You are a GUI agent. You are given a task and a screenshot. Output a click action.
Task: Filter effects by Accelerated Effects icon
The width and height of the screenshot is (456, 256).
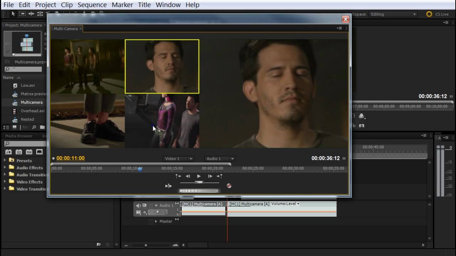(x=9, y=152)
